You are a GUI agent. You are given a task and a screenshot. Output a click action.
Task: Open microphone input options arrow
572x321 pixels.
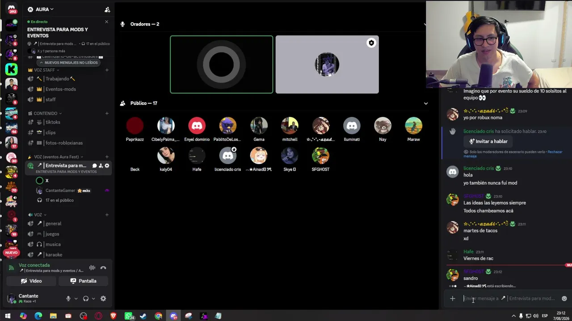click(76, 299)
